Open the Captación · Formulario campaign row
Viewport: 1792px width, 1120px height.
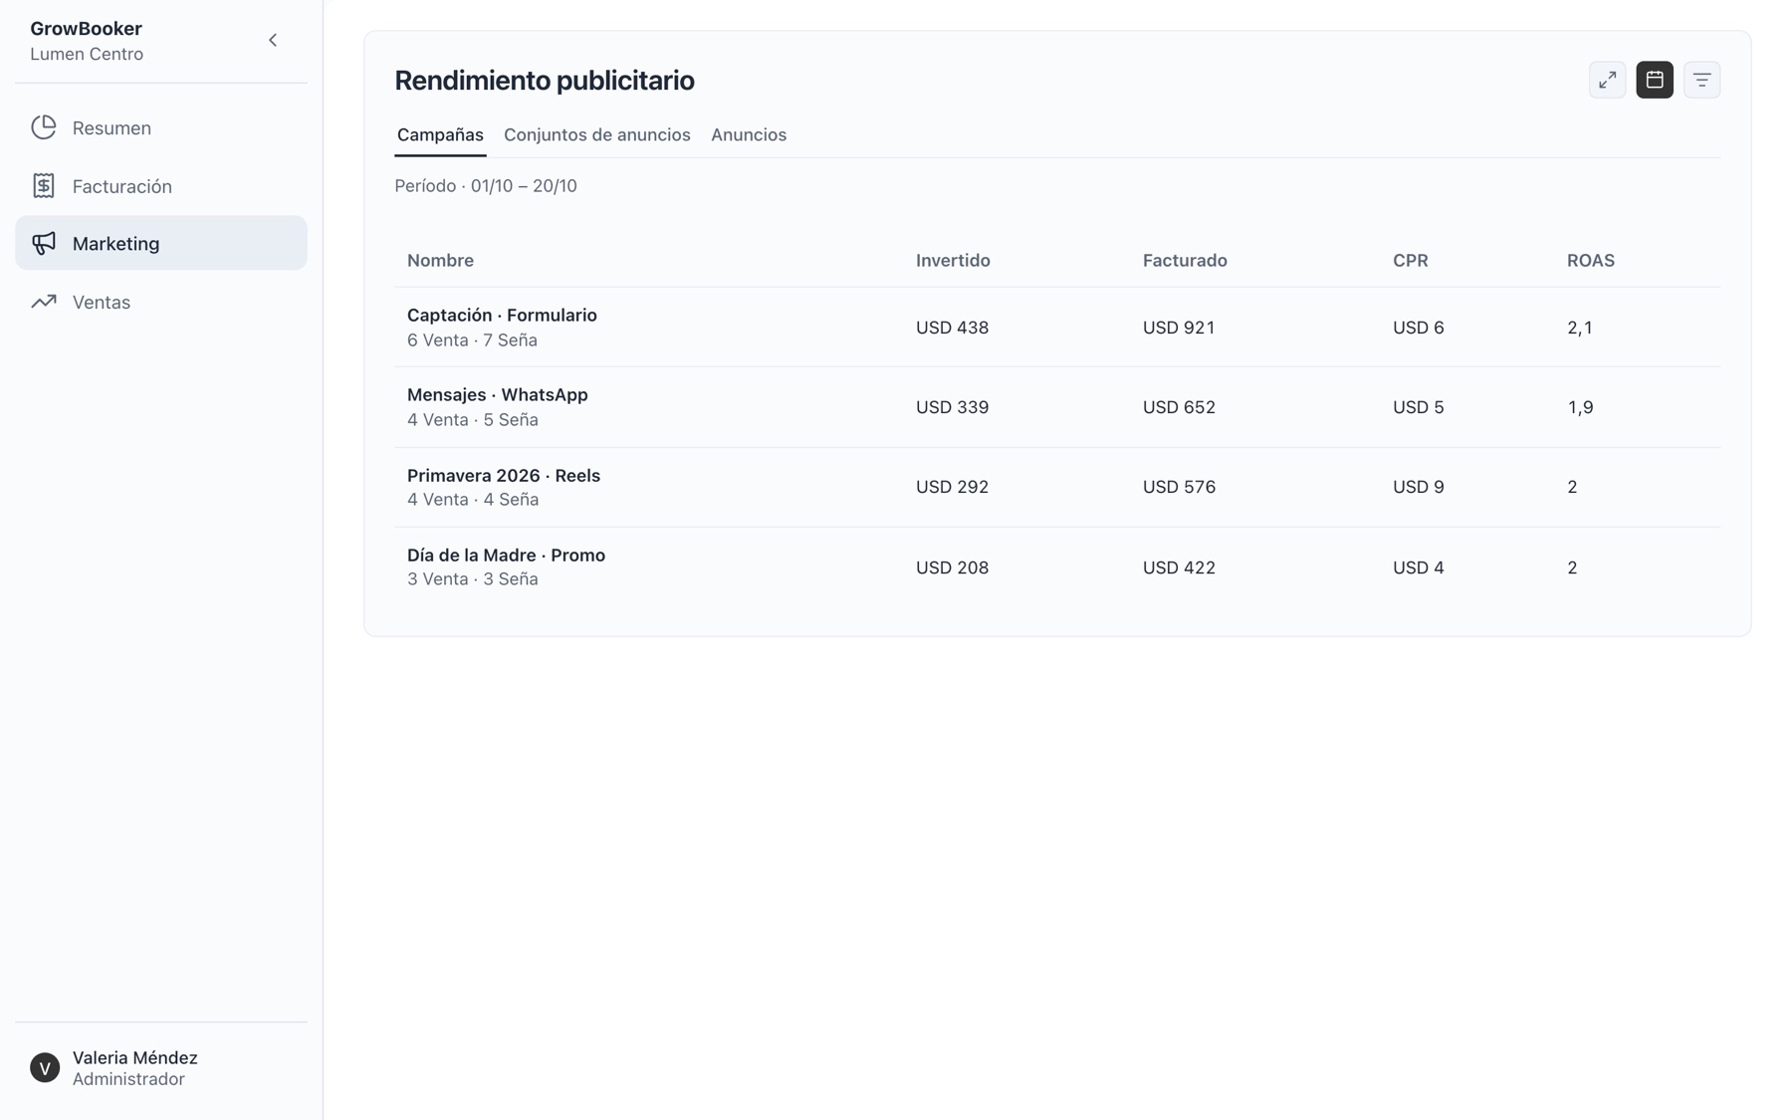point(1056,328)
